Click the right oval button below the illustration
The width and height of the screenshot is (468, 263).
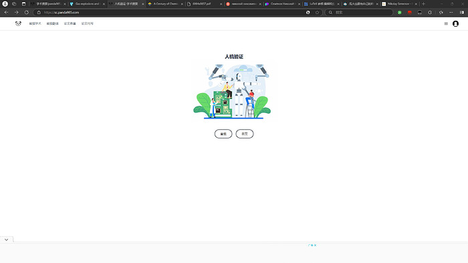tap(245, 134)
